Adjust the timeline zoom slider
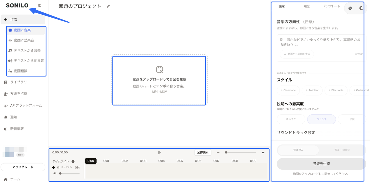This screenshot has width=370, height=182. click(x=240, y=153)
